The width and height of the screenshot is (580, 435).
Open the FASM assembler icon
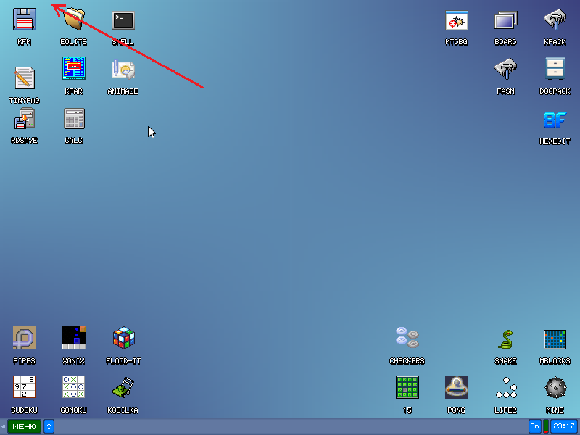505,69
